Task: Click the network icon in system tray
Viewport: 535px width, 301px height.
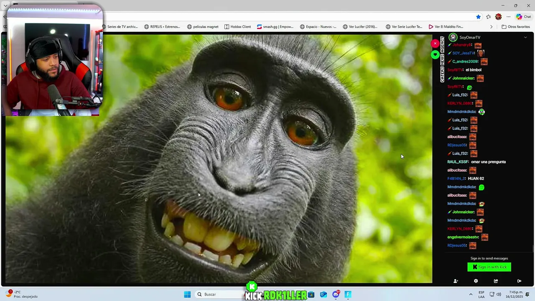Action: coord(492,294)
